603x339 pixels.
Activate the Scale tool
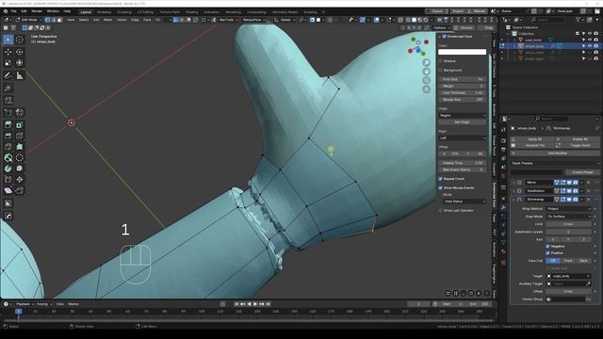coord(8,63)
